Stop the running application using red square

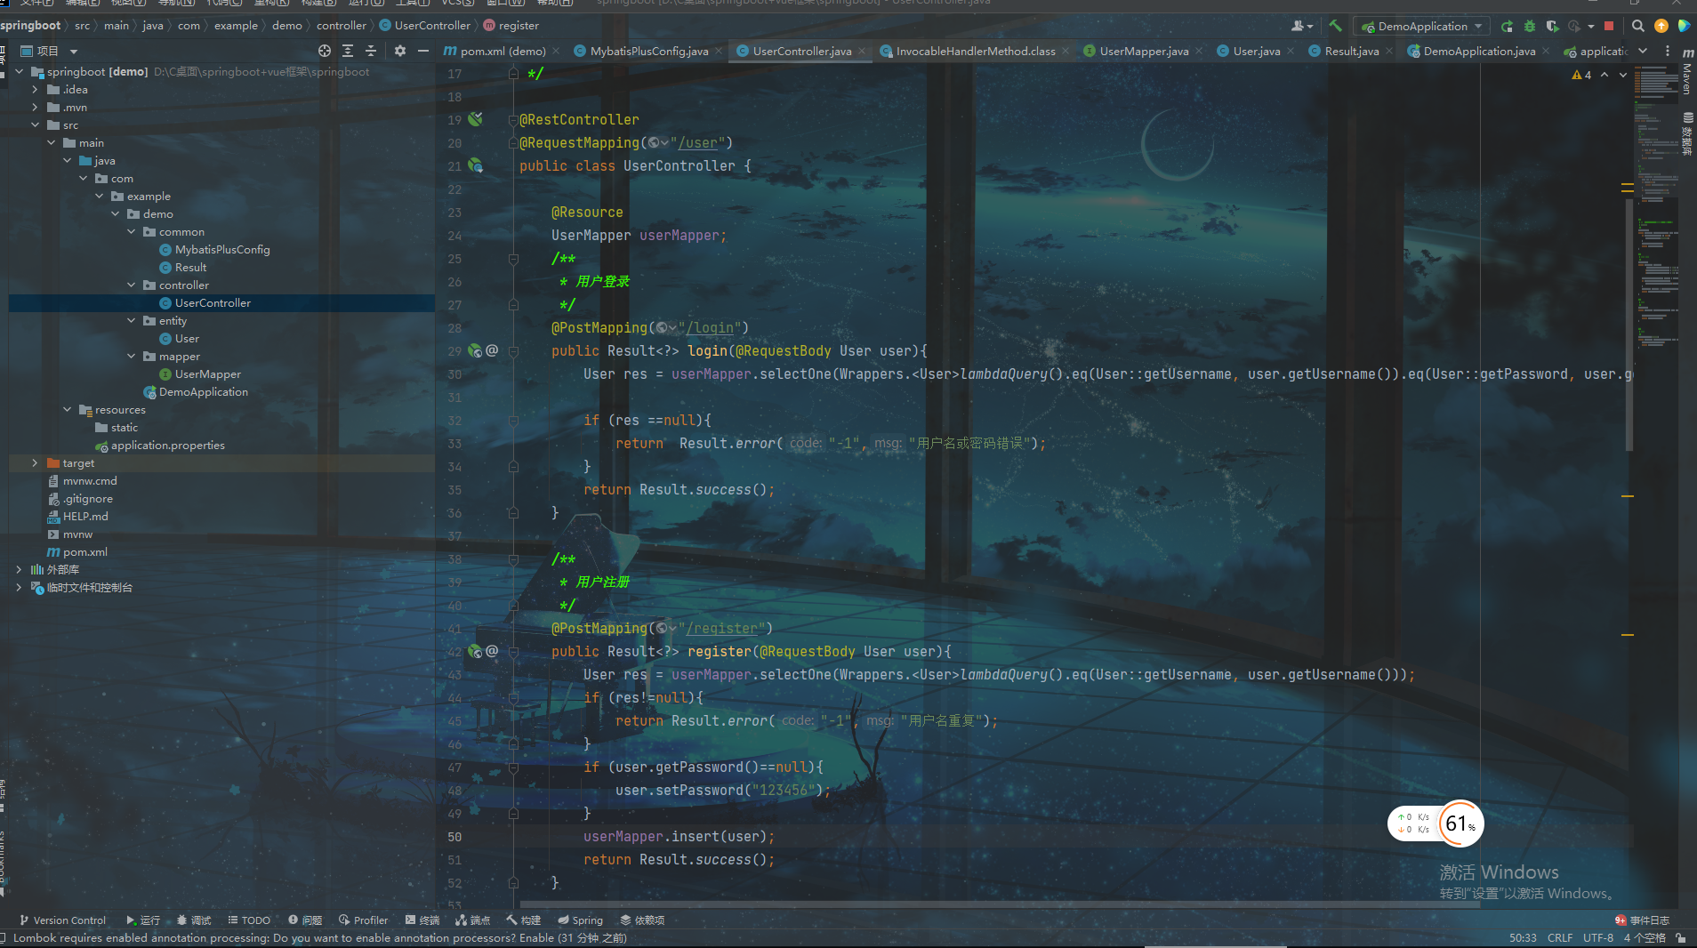coord(1609,26)
